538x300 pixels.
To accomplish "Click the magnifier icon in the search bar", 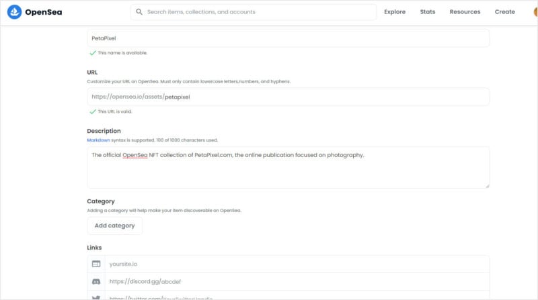I will (x=139, y=11).
